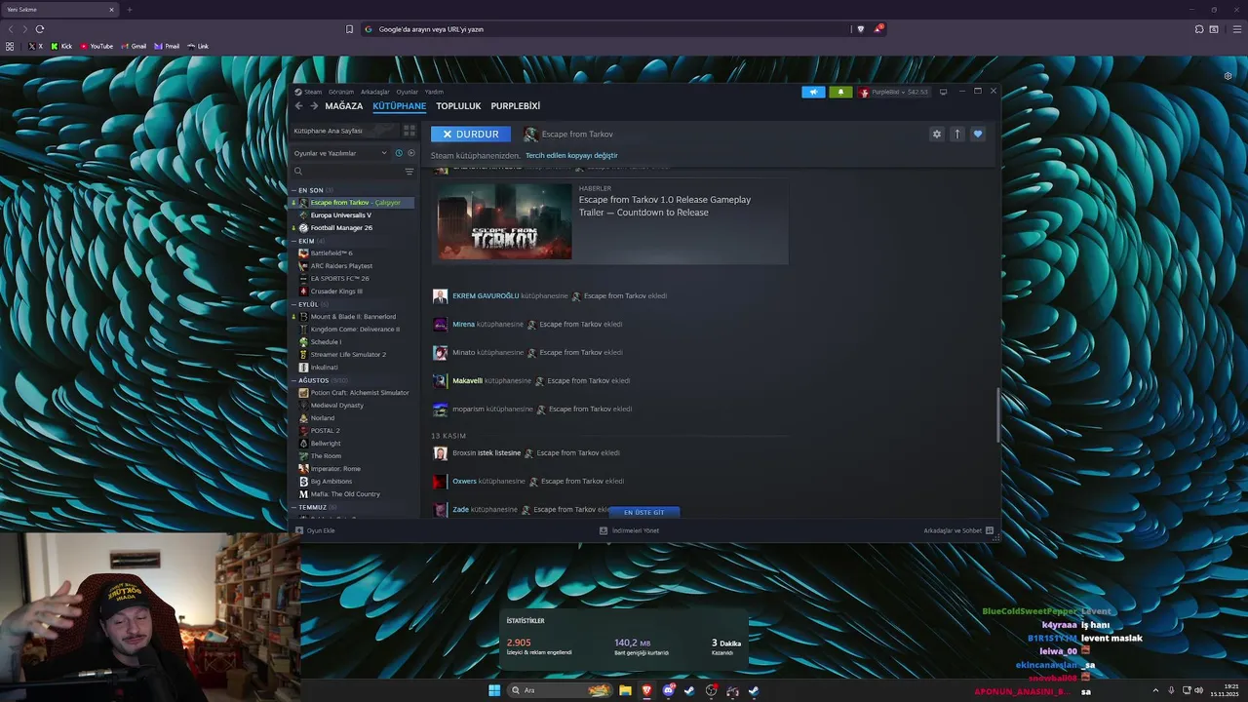Open browser apps grid icon
This screenshot has height=702, width=1248.
pos(10,46)
